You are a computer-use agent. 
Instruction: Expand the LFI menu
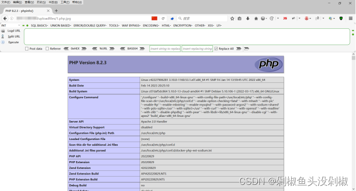pyautogui.click(x=219, y=25)
